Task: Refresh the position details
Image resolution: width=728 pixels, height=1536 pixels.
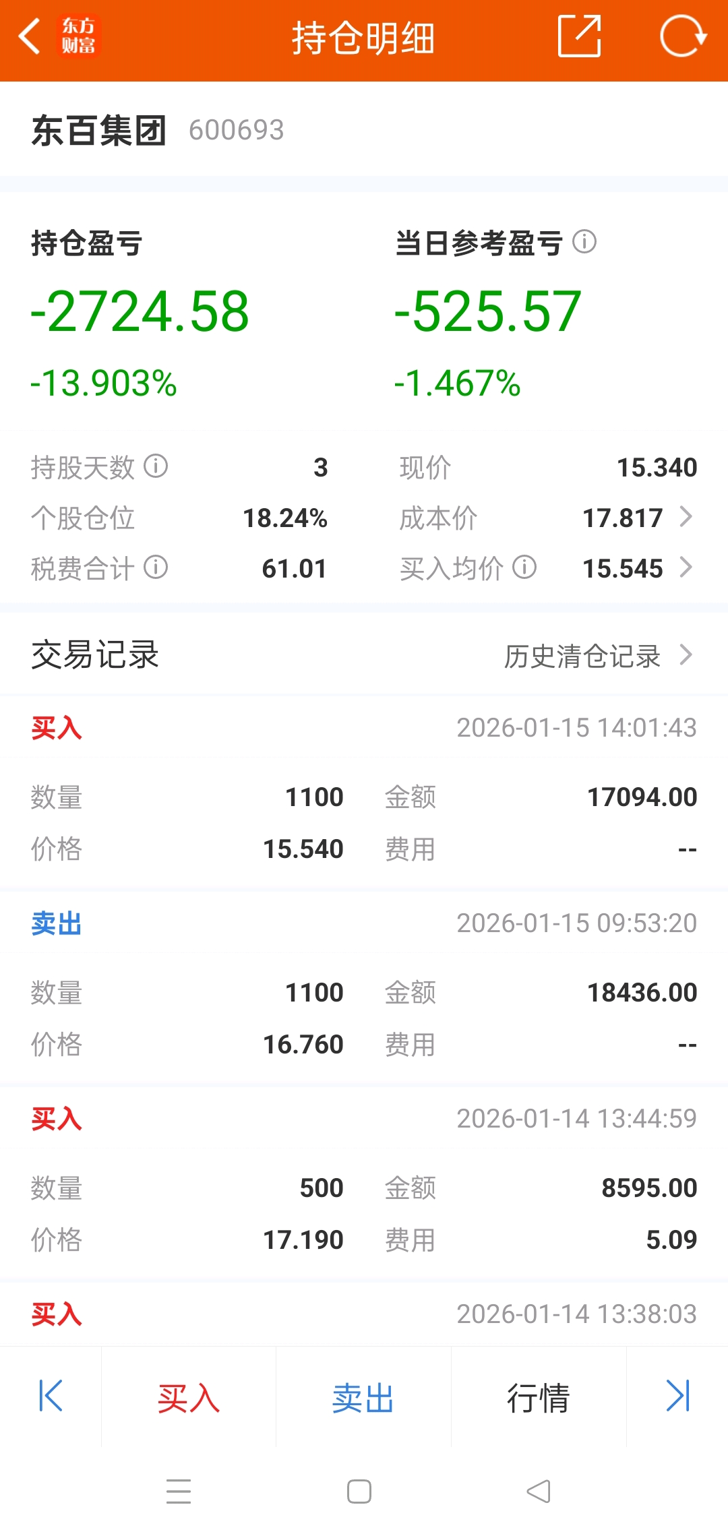Action: (683, 36)
